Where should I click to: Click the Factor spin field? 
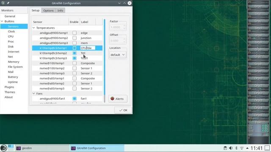(x=118, y=27)
